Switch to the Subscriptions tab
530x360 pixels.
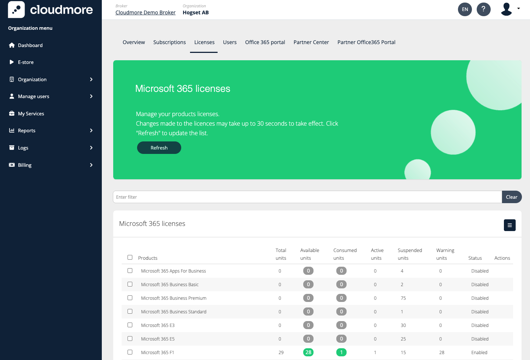(169, 42)
